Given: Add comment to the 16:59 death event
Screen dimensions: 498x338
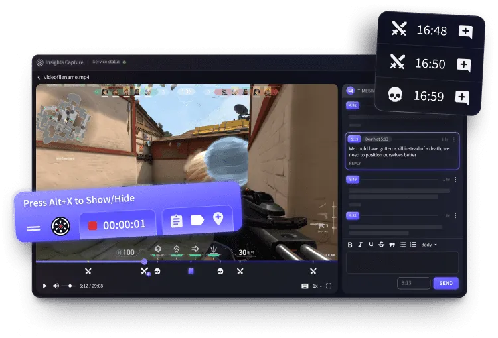Looking at the screenshot, I should pos(461,97).
